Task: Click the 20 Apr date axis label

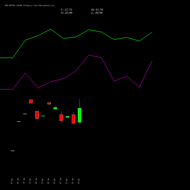Action: [x=36, y=181]
